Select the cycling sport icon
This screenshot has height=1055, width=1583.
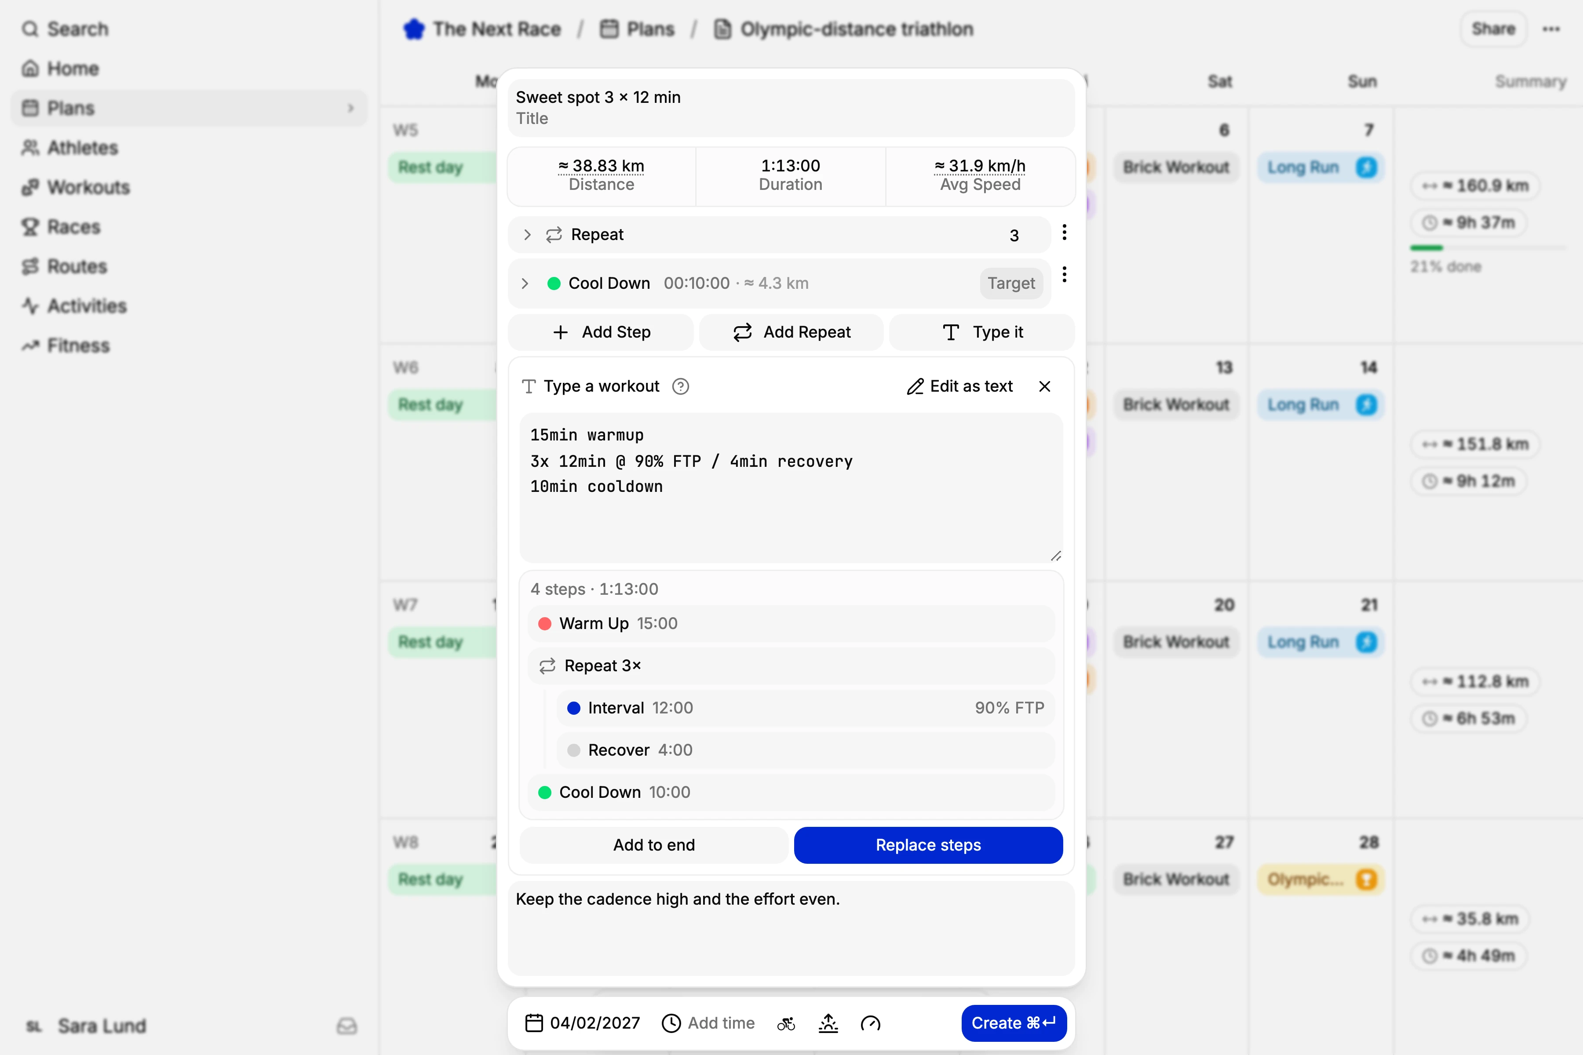786,1023
